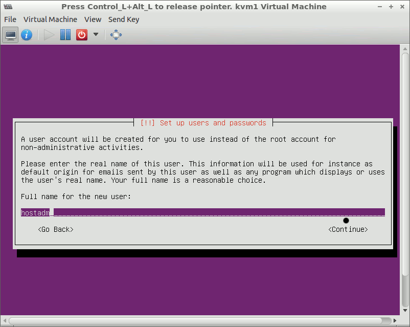Select the Go Back option in installer
This screenshot has height=327, width=410.
tap(56, 229)
